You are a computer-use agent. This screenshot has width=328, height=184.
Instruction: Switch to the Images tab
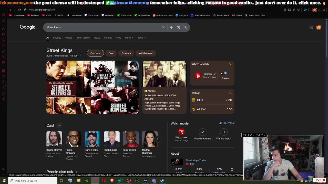pyautogui.click(x=57, y=38)
